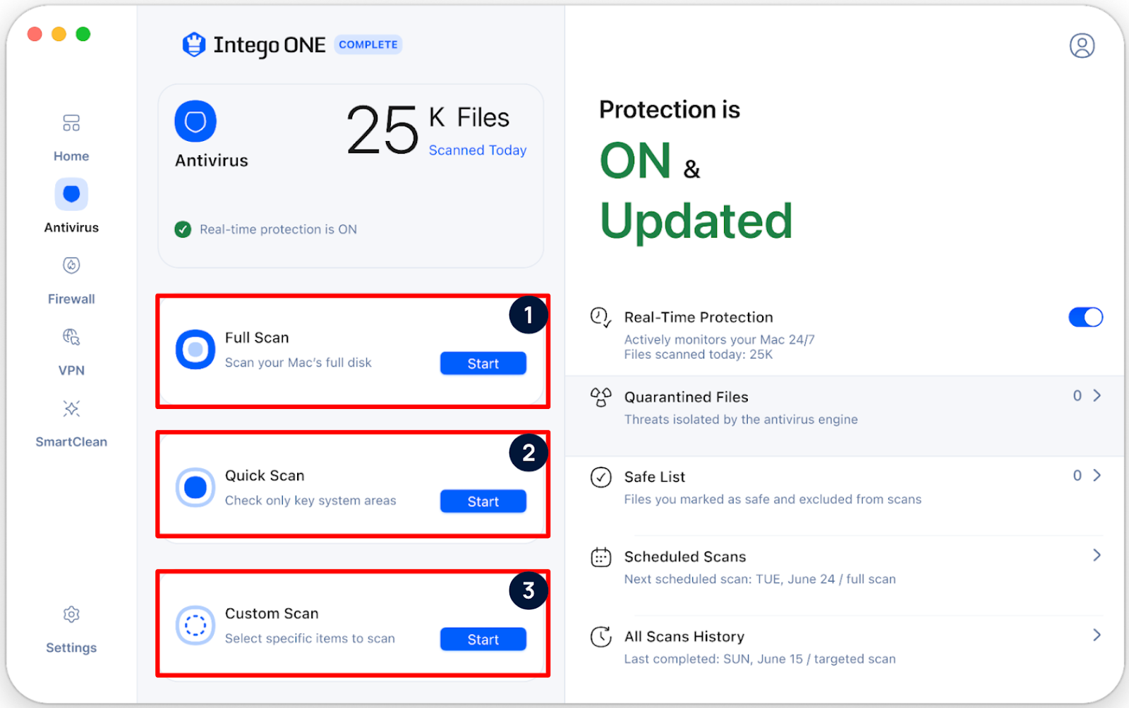1129x708 pixels.
Task: Click 'Actively monitors your Mac 24/7' text
Action: coord(720,339)
